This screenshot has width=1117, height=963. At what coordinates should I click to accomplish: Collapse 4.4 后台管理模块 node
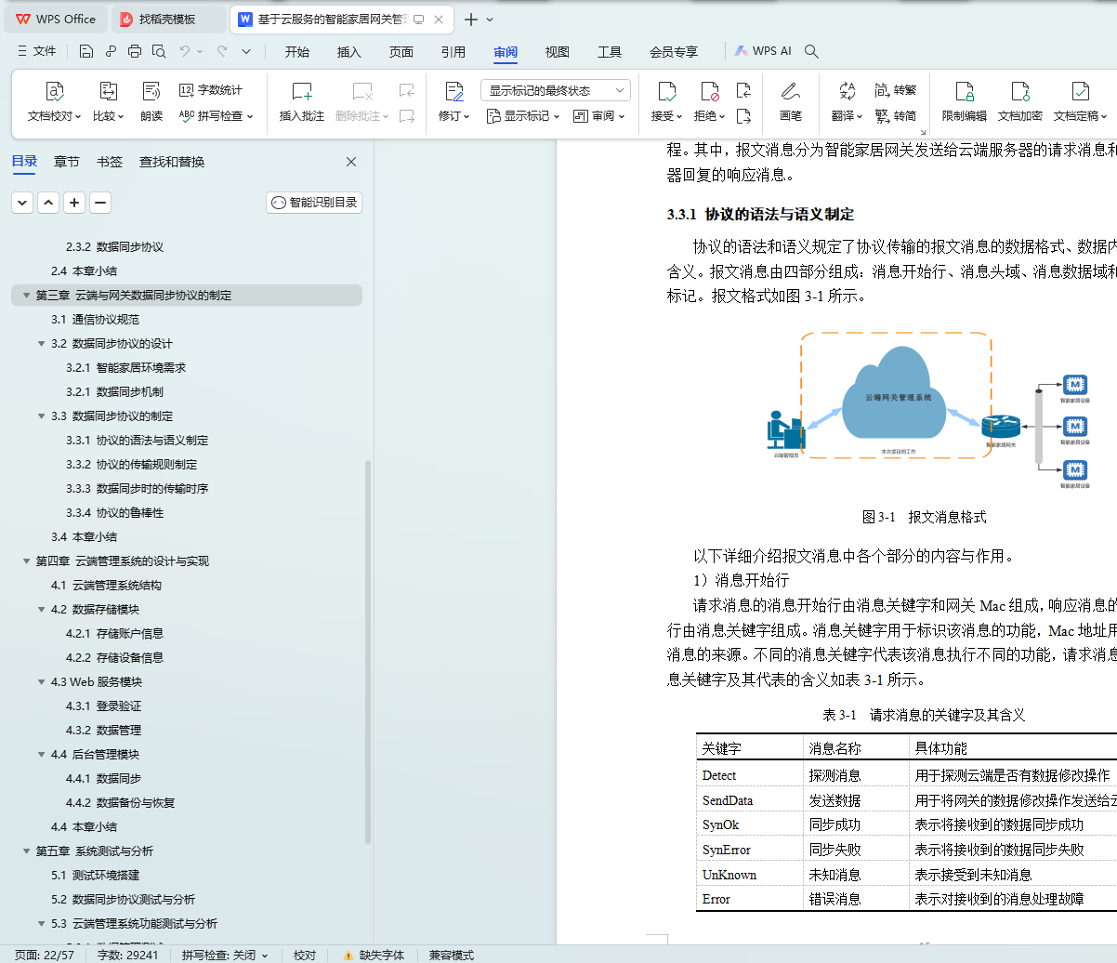42,755
